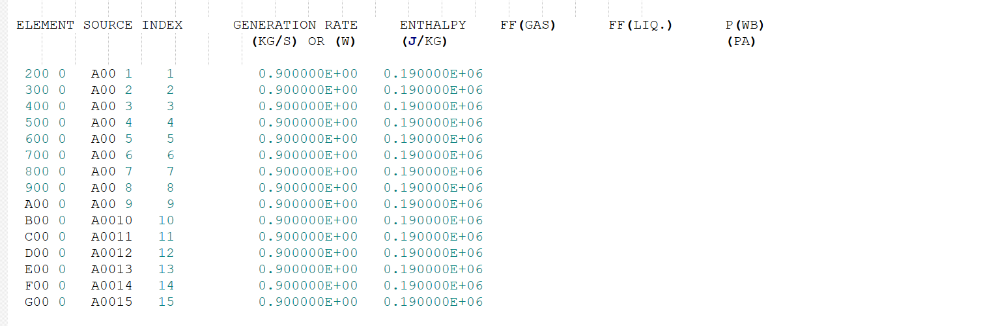Click source name A0010

pyautogui.click(x=111, y=220)
